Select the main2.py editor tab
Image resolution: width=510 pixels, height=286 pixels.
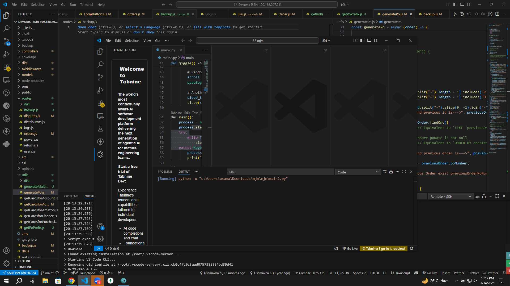click(168, 50)
